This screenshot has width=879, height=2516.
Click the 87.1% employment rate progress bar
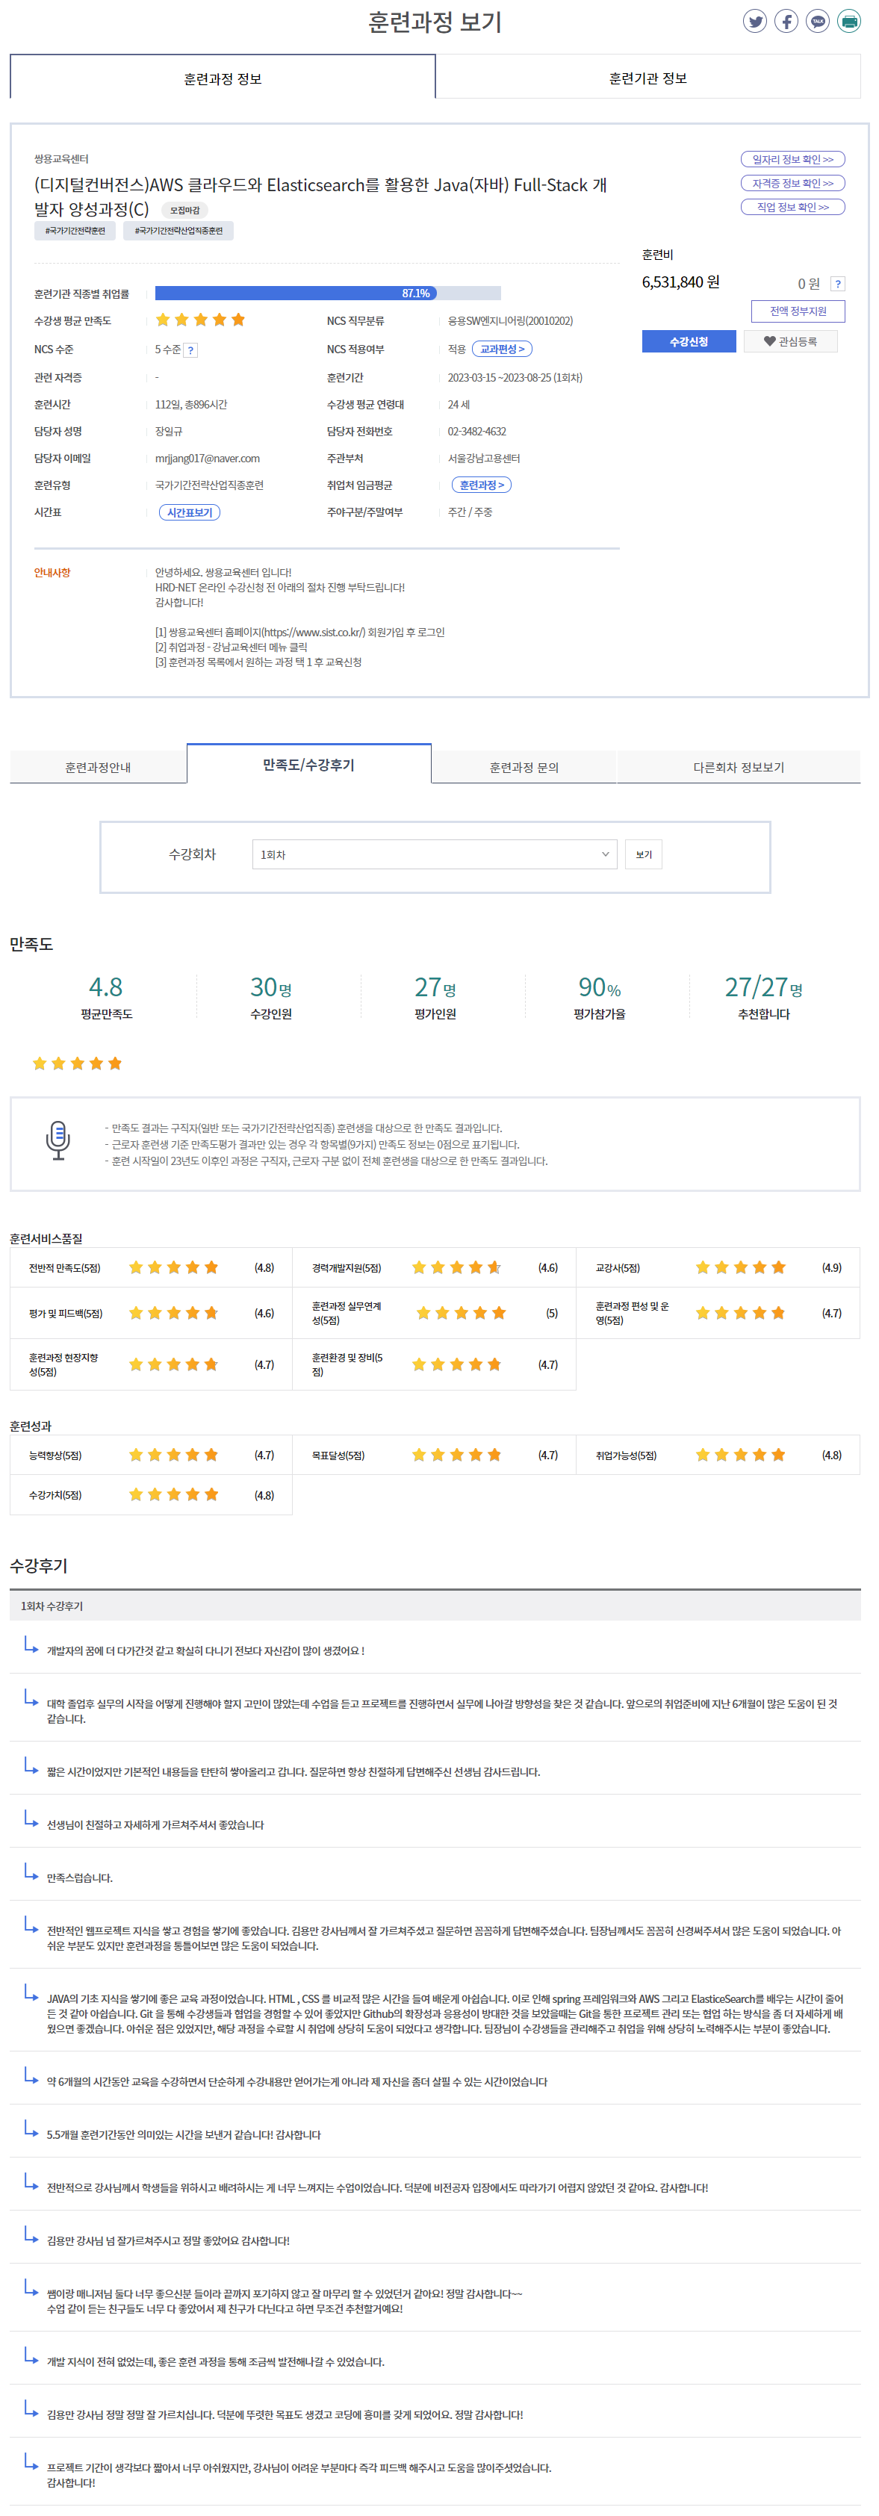click(x=327, y=294)
